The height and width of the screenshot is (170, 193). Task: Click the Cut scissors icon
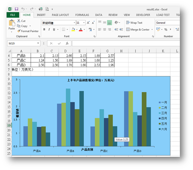(19, 21)
